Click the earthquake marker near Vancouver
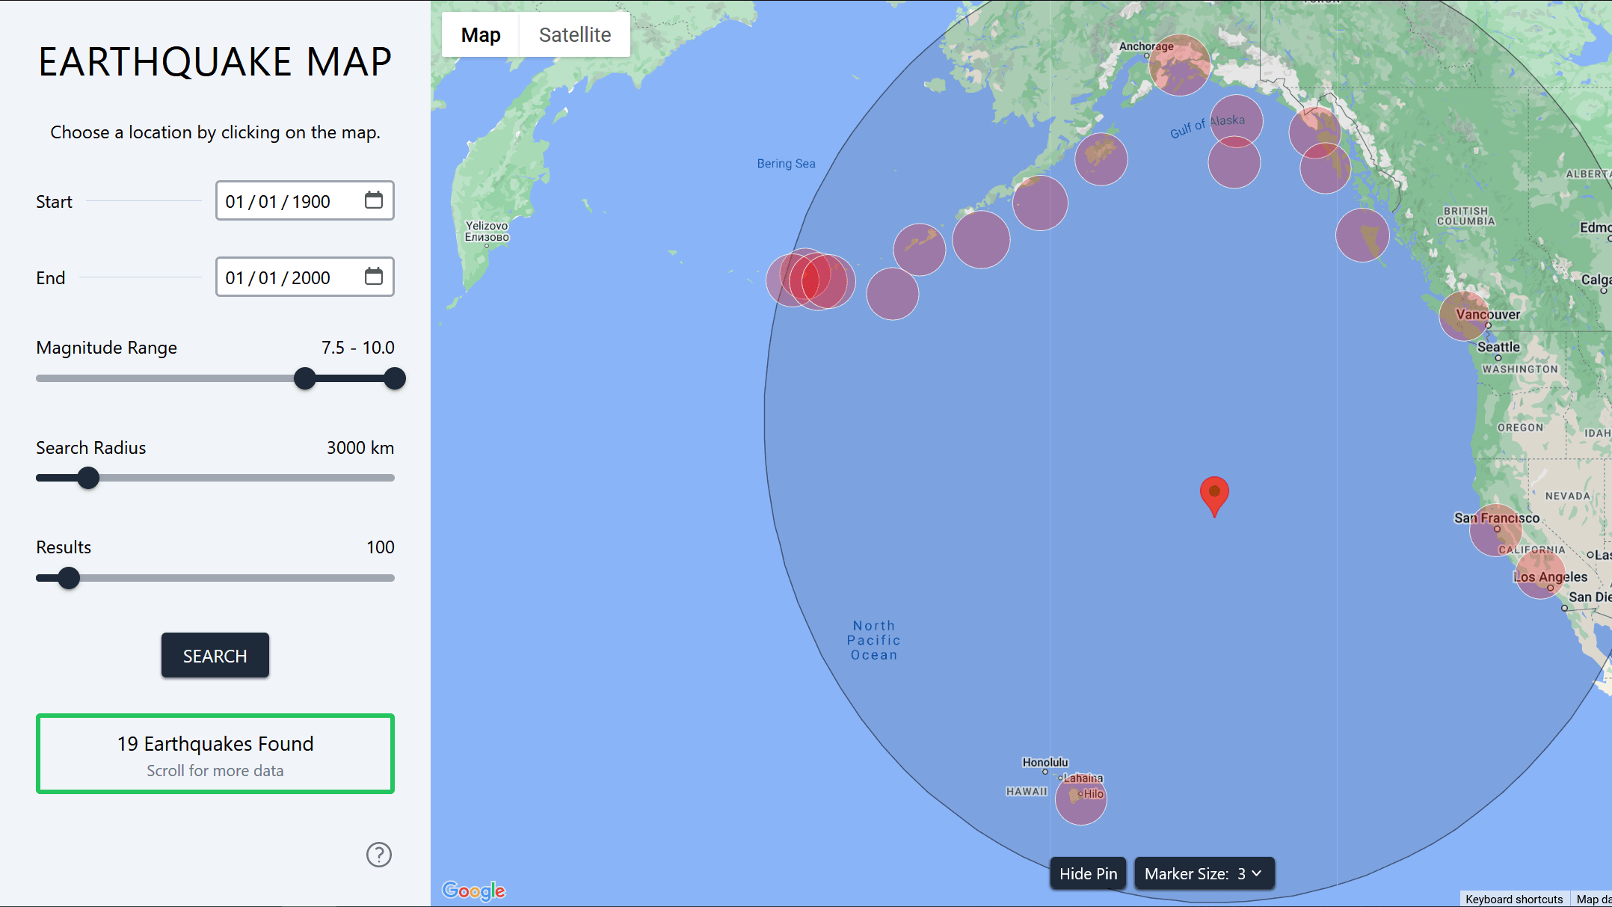The image size is (1612, 907). (x=1464, y=316)
